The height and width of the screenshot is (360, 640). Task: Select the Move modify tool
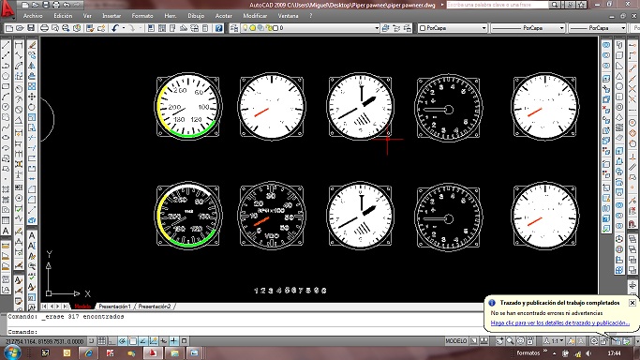[x=32, y=97]
